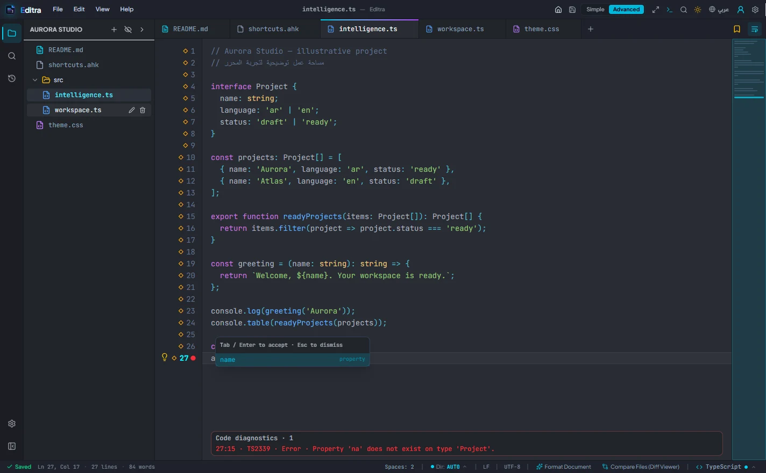Screen dimensions: 766x473
Task: Delete workspace.ts using the trash icon
Action: [x=143, y=110]
